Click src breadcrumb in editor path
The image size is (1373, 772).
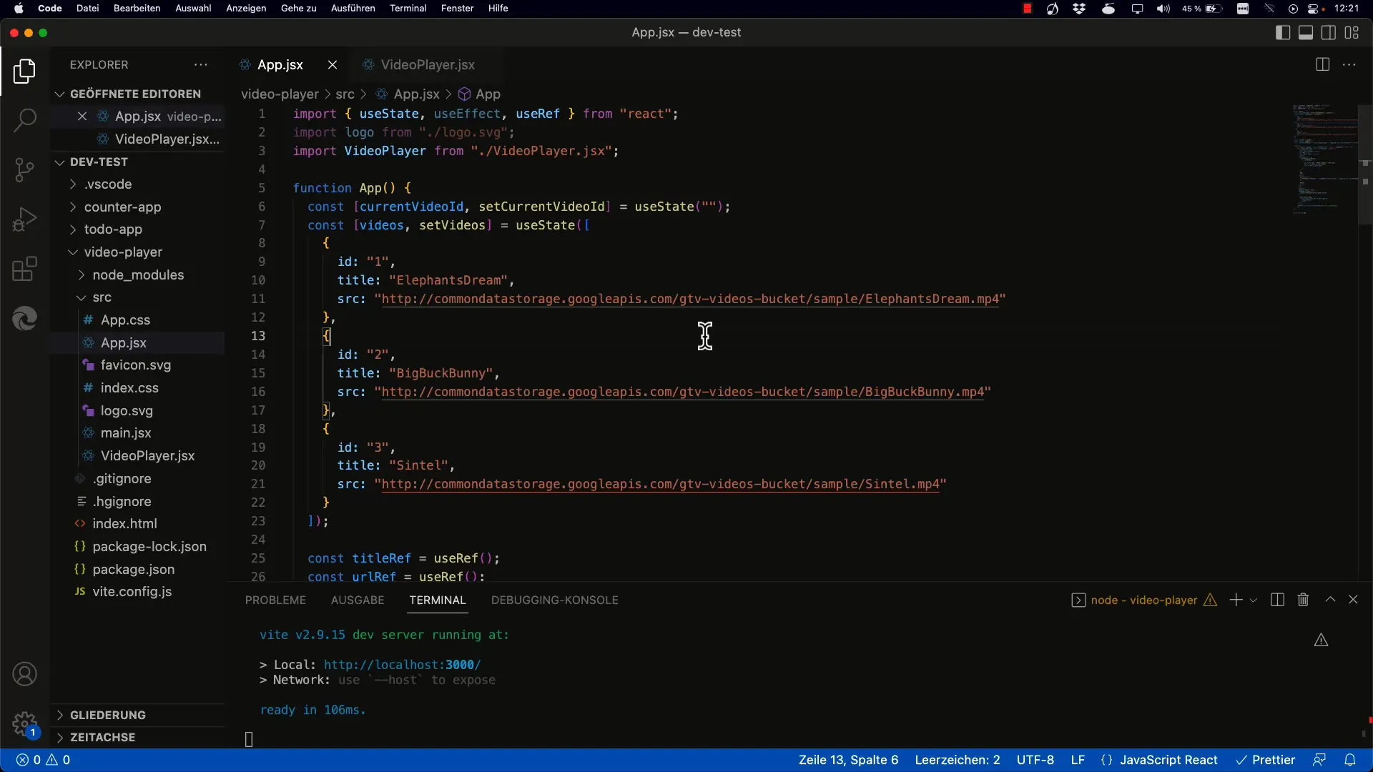[345, 94]
